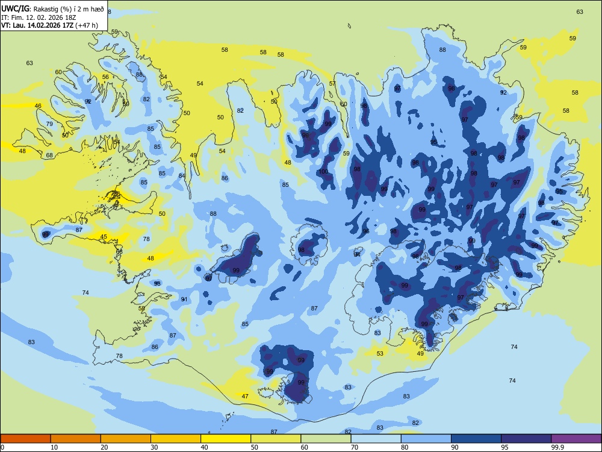Click the '30' legend tick label
The width and height of the screenshot is (602, 452).
154,447
